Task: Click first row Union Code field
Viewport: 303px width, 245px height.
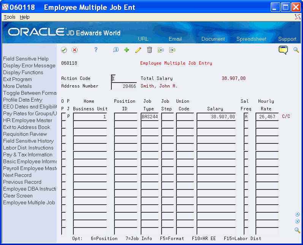Action: click(x=185, y=116)
